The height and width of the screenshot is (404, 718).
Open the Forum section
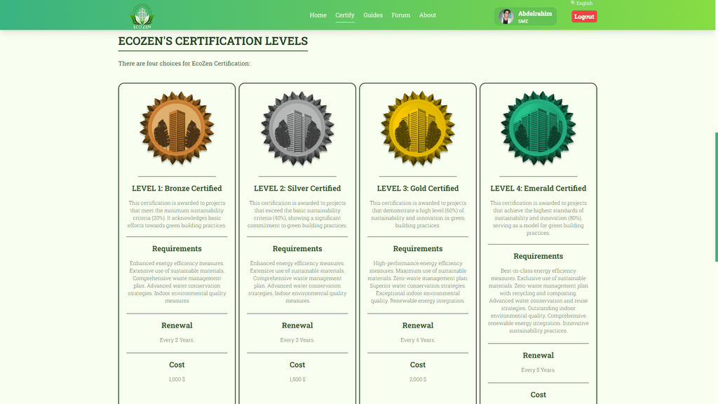400,15
